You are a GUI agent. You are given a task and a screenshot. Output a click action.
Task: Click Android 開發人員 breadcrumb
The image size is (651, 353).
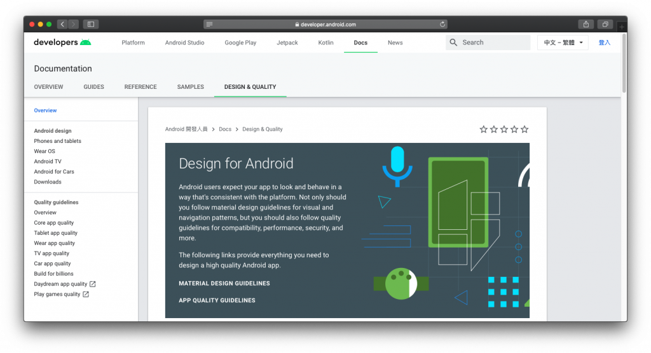pos(186,129)
